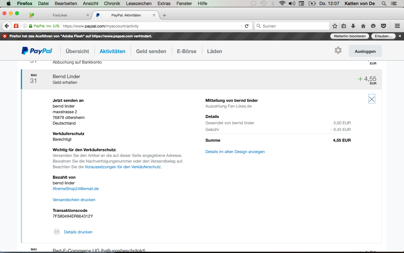
Task: Open the Firefox downloads arrow icon
Action: click(x=353, y=26)
